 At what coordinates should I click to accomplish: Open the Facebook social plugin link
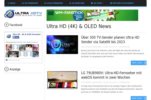click(x=14, y=60)
